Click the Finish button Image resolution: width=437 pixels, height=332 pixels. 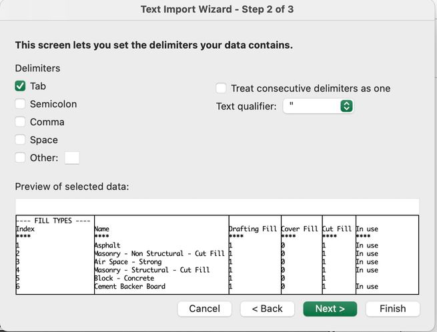(392, 309)
